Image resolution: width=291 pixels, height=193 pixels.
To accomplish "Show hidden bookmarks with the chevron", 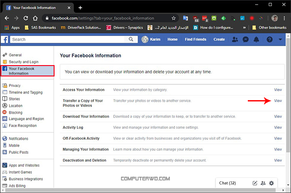I will click(x=244, y=28).
